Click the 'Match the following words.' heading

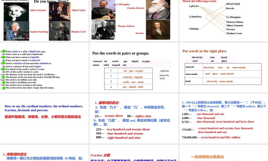point(200,1)
